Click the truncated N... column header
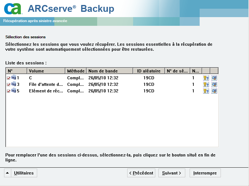 coord(196,71)
